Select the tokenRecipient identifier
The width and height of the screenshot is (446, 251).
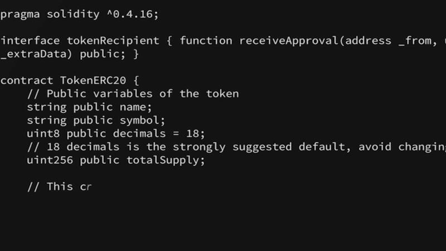click(x=113, y=41)
